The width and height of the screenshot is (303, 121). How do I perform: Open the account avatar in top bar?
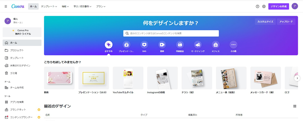(x=295, y=6)
